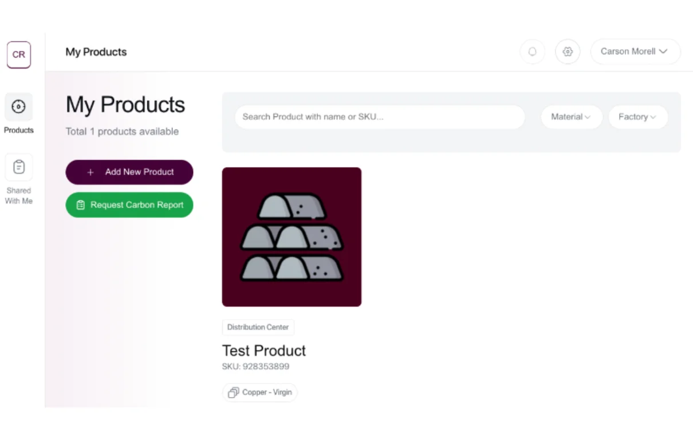
Task: Open the Material filter dropdown
Action: [x=571, y=117]
